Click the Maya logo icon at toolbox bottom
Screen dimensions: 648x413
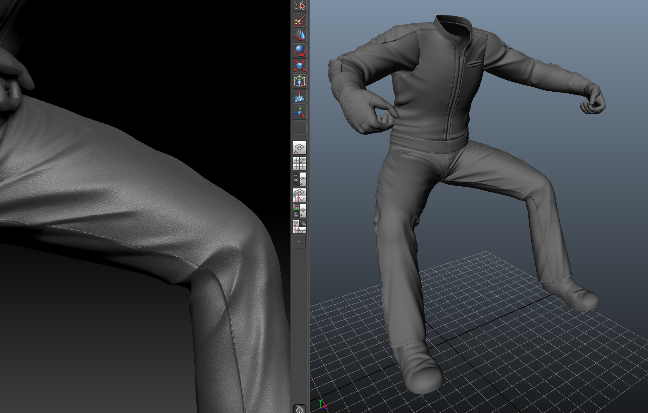coord(299,409)
